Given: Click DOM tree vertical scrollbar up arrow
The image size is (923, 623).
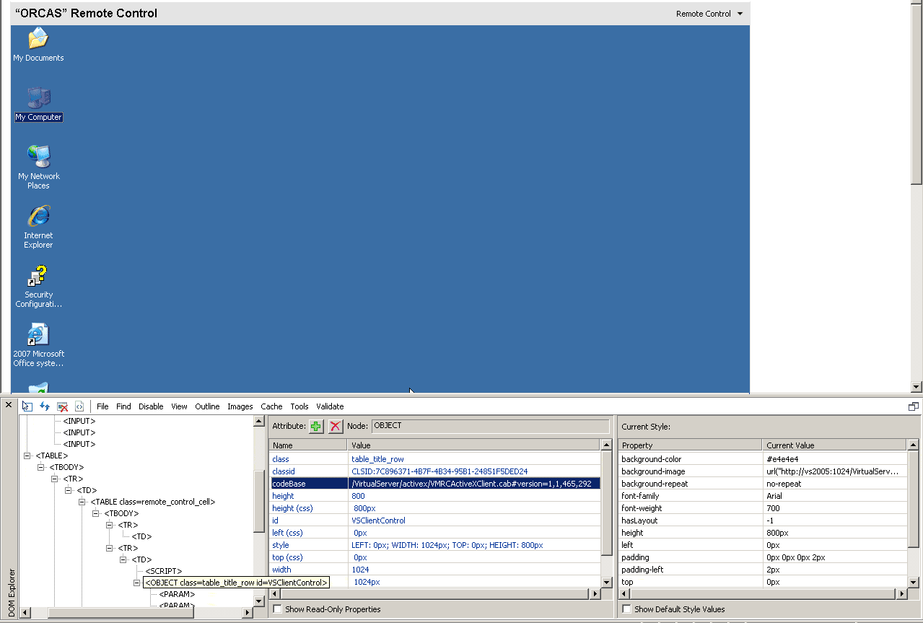Looking at the screenshot, I should coord(259,422).
